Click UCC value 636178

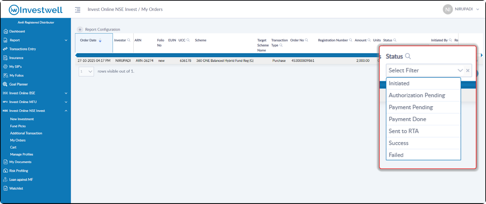(185, 61)
